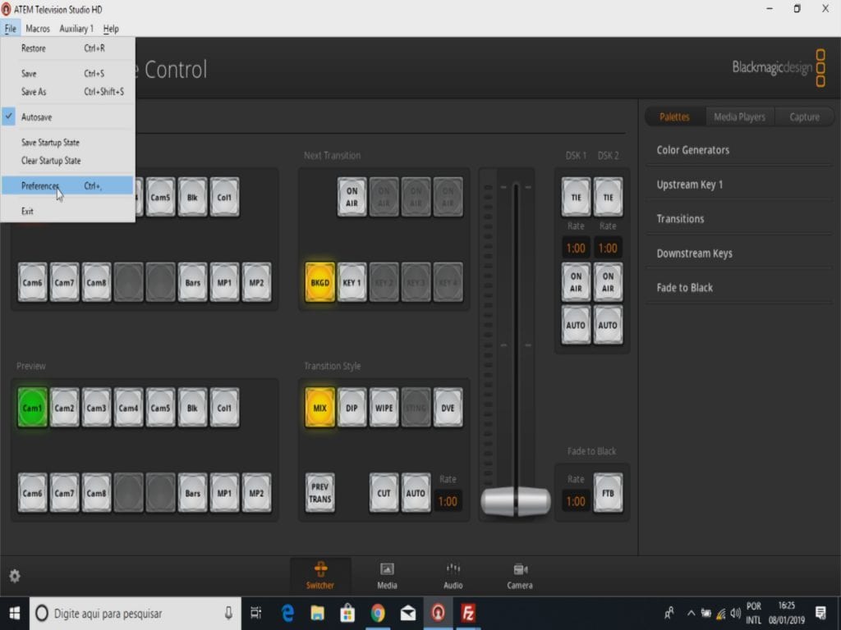Screen dimensions: 841x630
Task: Click the transition AUTO button
Action: [x=416, y=493]
